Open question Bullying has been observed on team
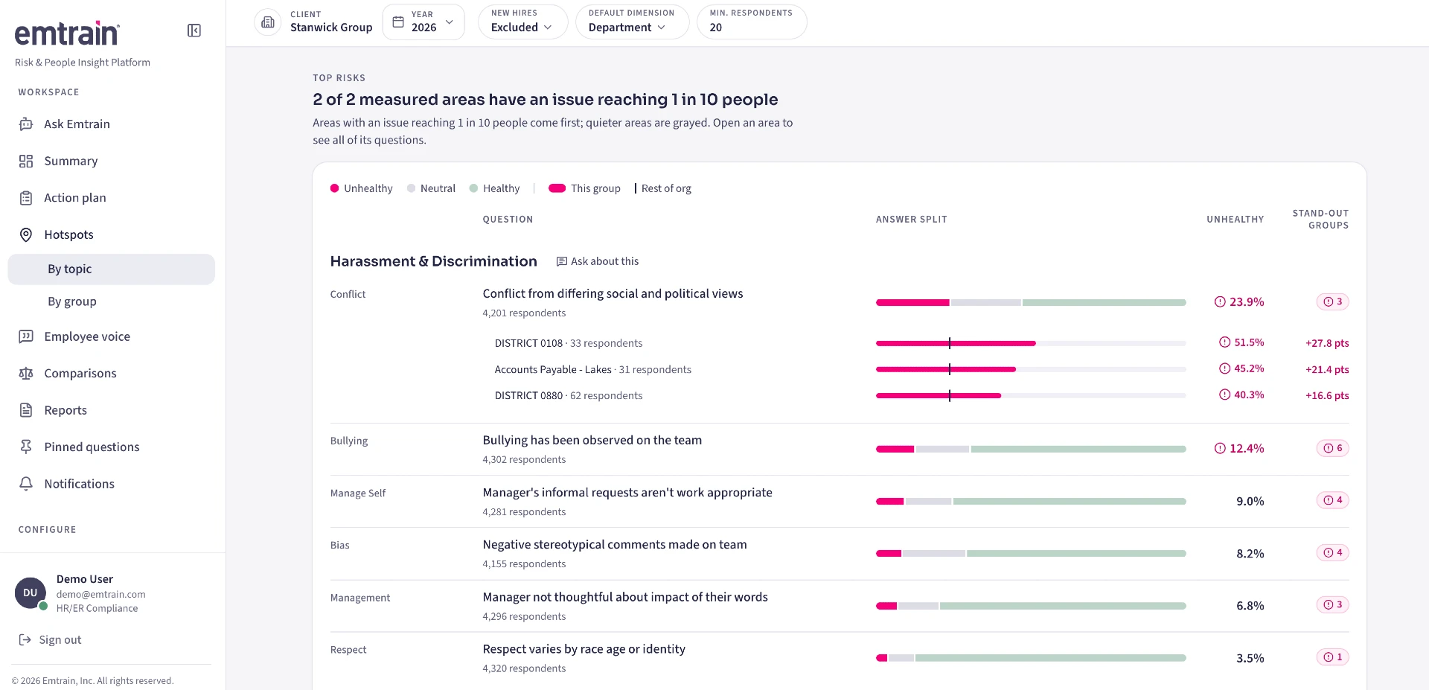 [592, 440]
